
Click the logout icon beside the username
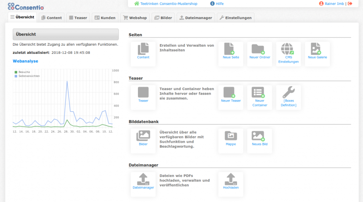[x=350, y=4]
